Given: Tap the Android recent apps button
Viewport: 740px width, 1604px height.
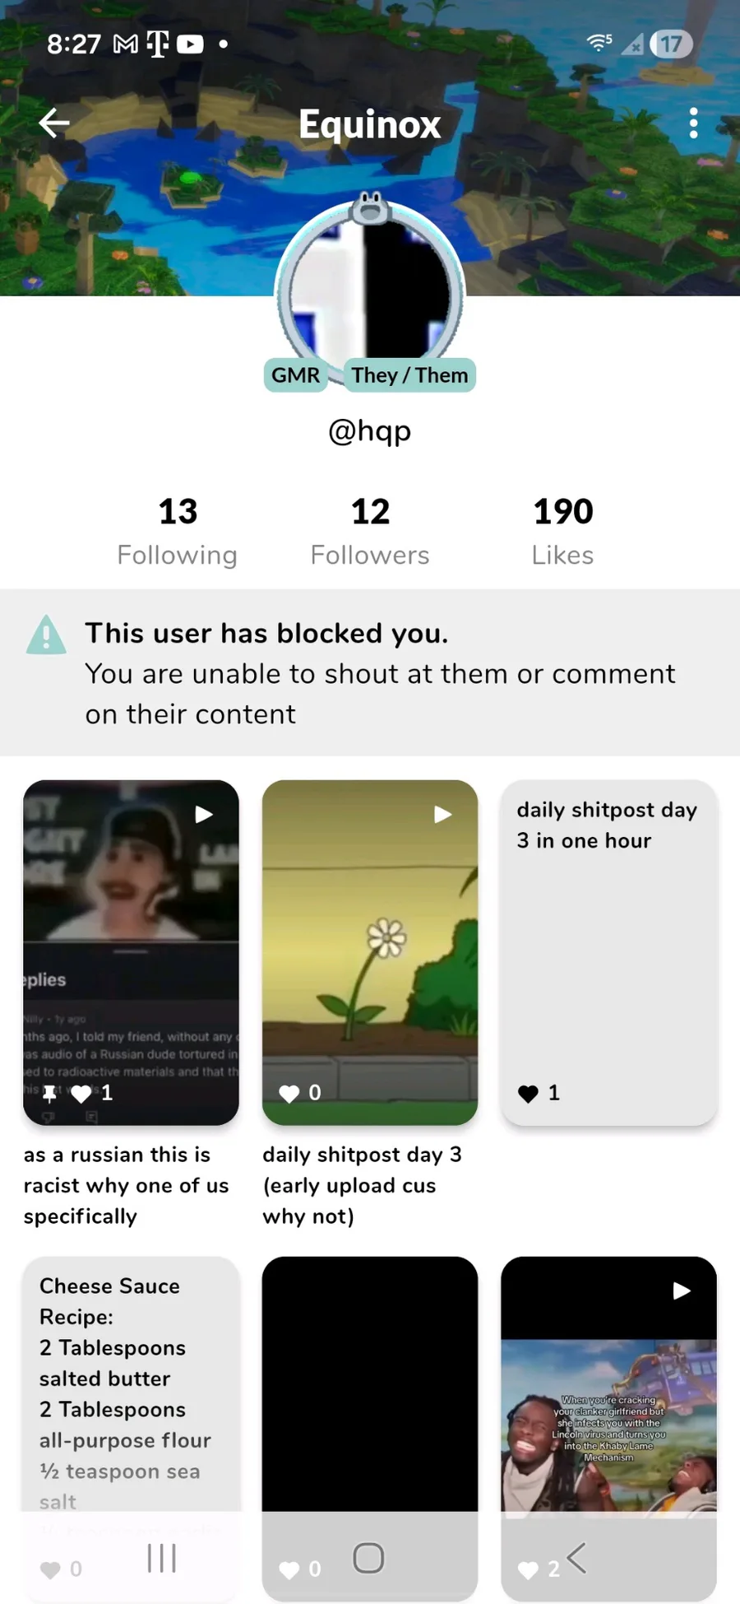Looking at the screenshot, I should click(x=162, y=1558).
